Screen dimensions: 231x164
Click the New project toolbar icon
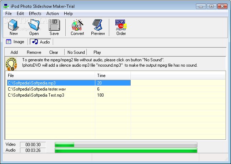(x=14, y=27)
